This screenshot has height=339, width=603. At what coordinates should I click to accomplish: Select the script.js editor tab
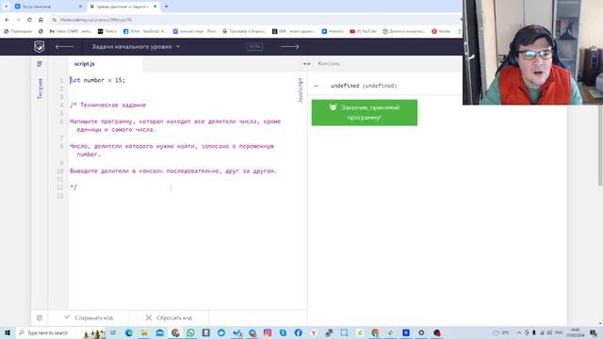[x=84, y=64]
